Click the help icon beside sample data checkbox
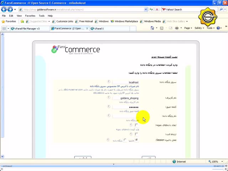Screen dimensions: 228x171 click(131, 125)
